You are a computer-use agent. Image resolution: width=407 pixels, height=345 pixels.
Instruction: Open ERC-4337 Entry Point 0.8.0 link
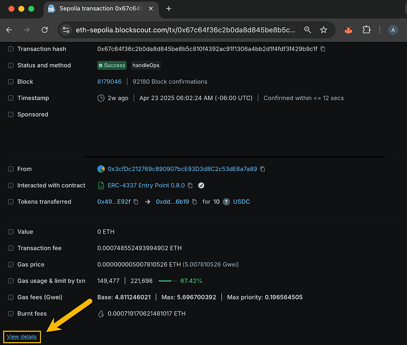point(146,186)
